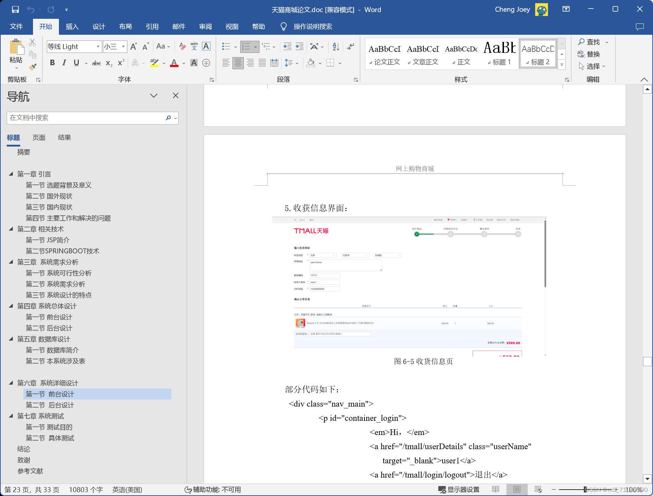This screenshot has height=496, width=653.
Task: Toggle bold formatting
Action: [x=53, y=63]
